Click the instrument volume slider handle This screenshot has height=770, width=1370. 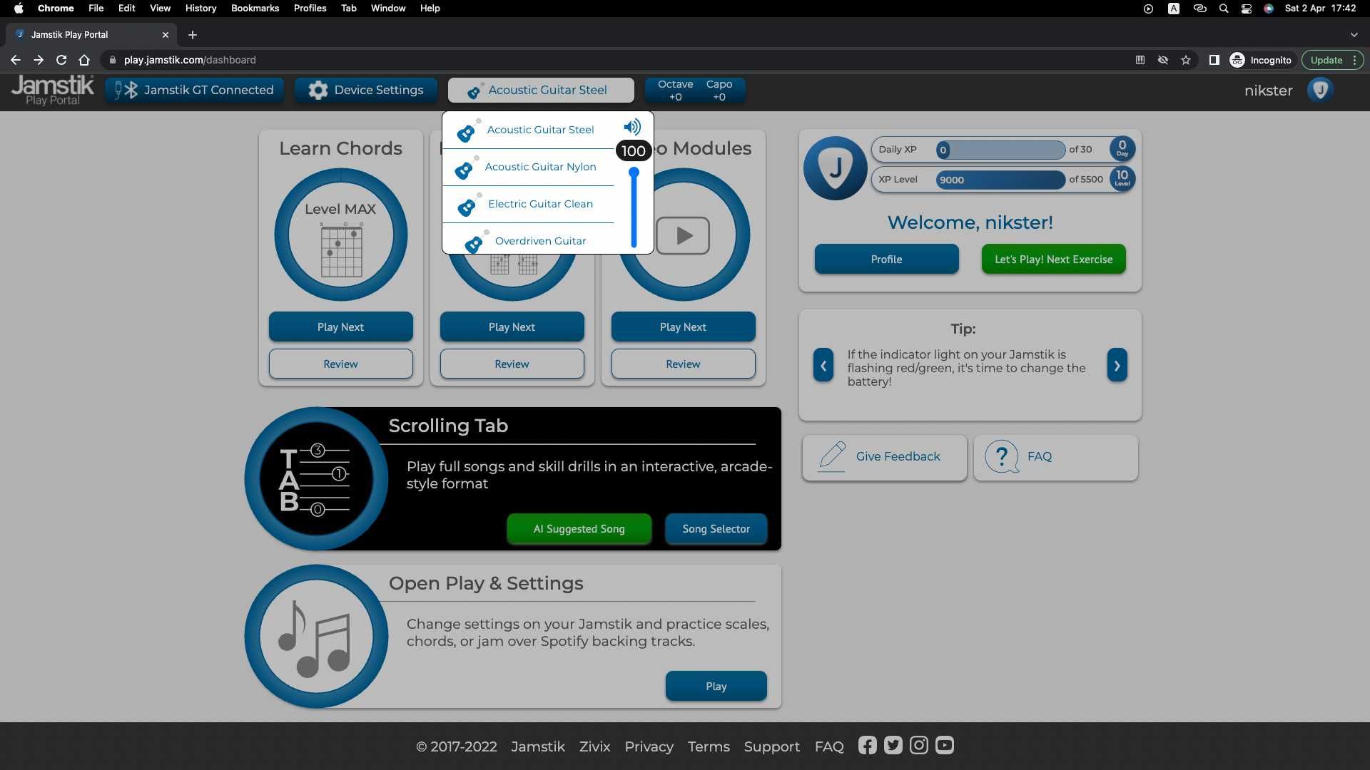(634, 173)
